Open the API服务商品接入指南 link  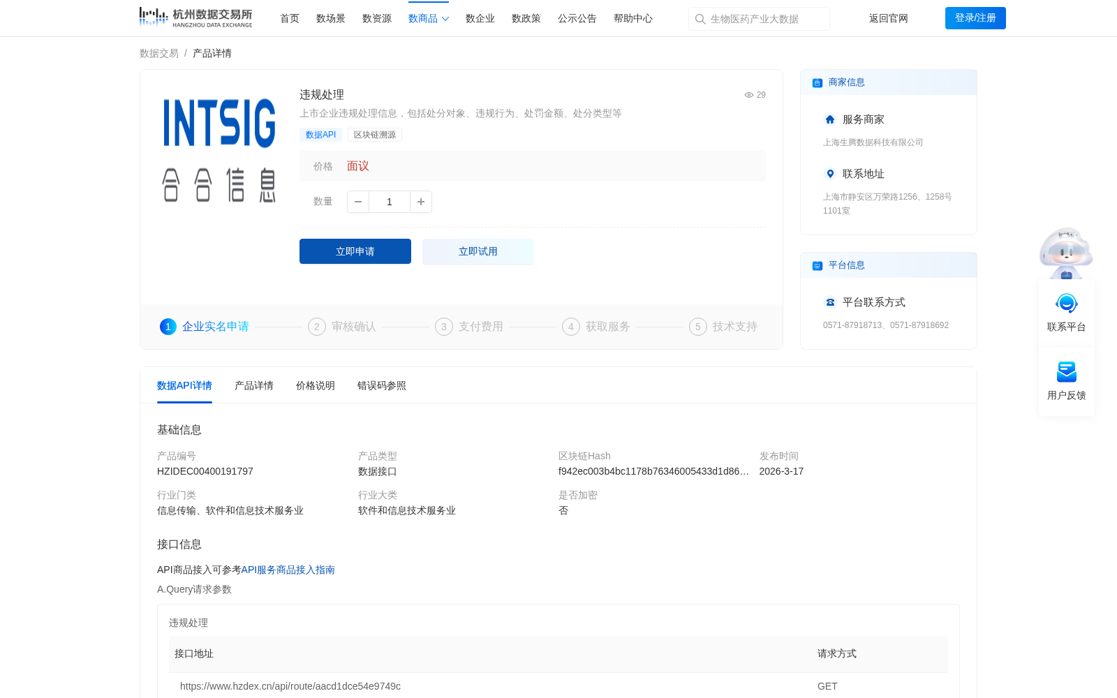[288, 570]
